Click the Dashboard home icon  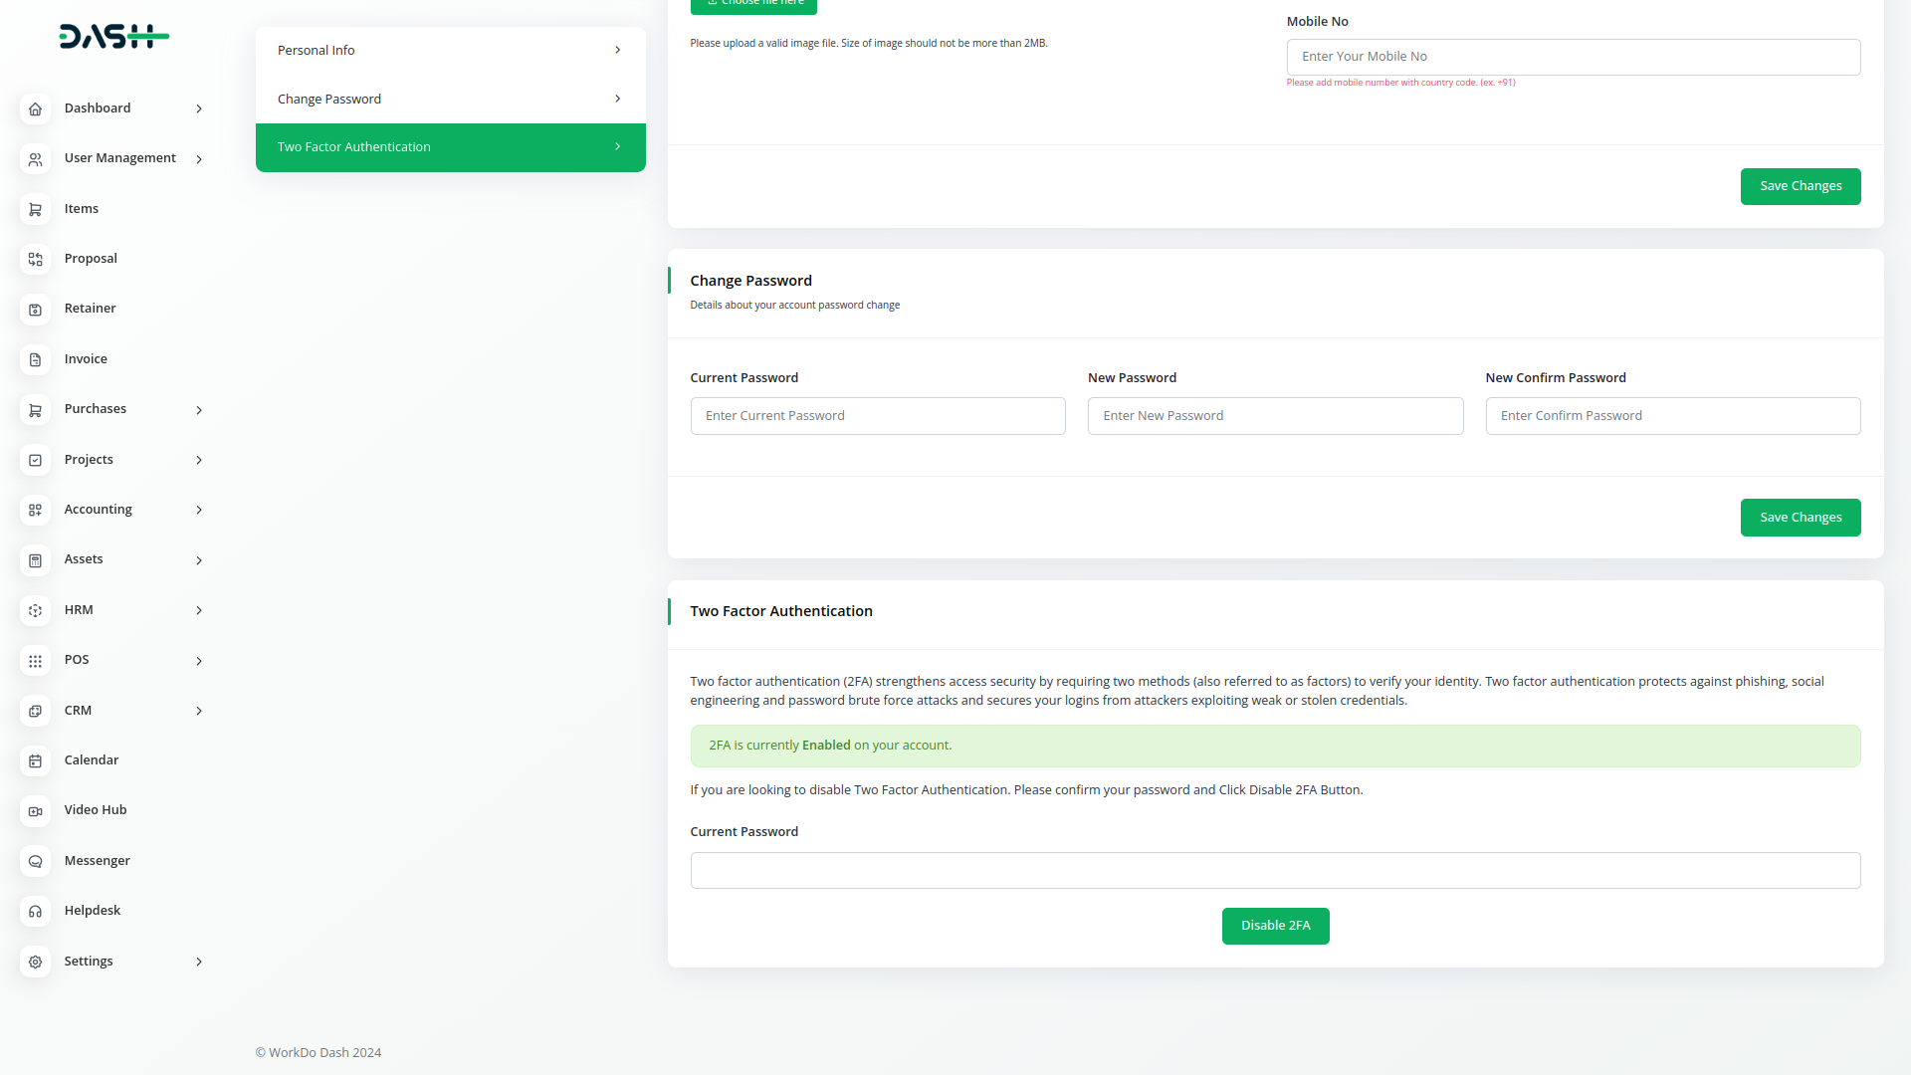tap(35, 109)
